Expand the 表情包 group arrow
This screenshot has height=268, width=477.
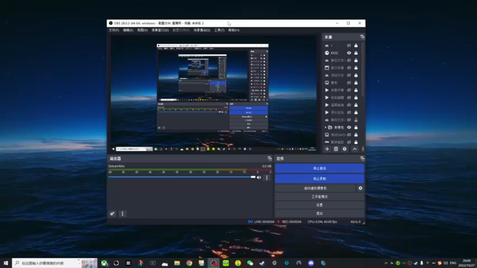coord(326,127)
